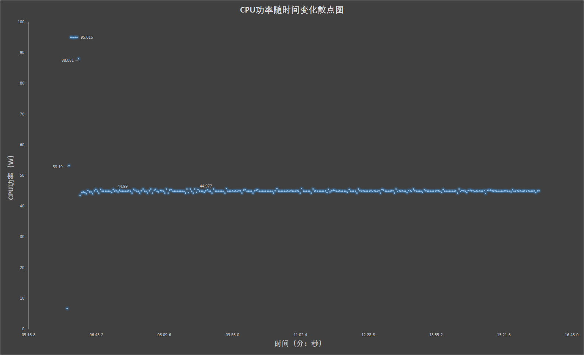The image size is (584, 355).
Task: Click the chart title "CPU功率随时间变化散点图"
Action: 292,10
